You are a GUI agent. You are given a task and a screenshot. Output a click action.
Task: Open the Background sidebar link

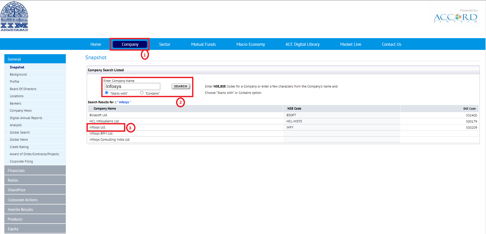pyautogui.click(x=18, y=75)
